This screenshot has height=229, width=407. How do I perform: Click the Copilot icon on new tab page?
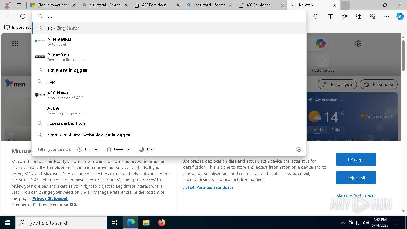tap(321, 44)
